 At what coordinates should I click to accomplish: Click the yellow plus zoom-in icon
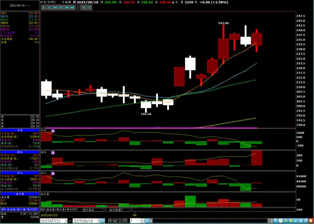point(291,221)
